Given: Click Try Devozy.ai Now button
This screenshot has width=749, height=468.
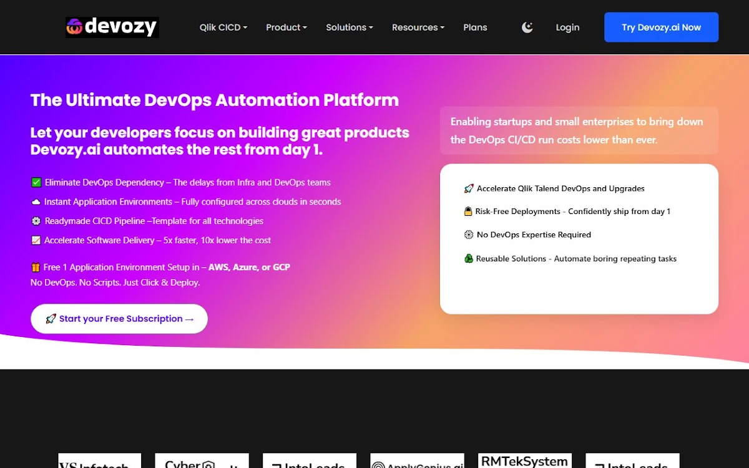Looking at the screenshot, I should (661, 27).
